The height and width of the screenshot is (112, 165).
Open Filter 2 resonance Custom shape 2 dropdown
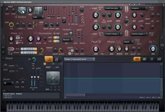(x=139, y=34)
